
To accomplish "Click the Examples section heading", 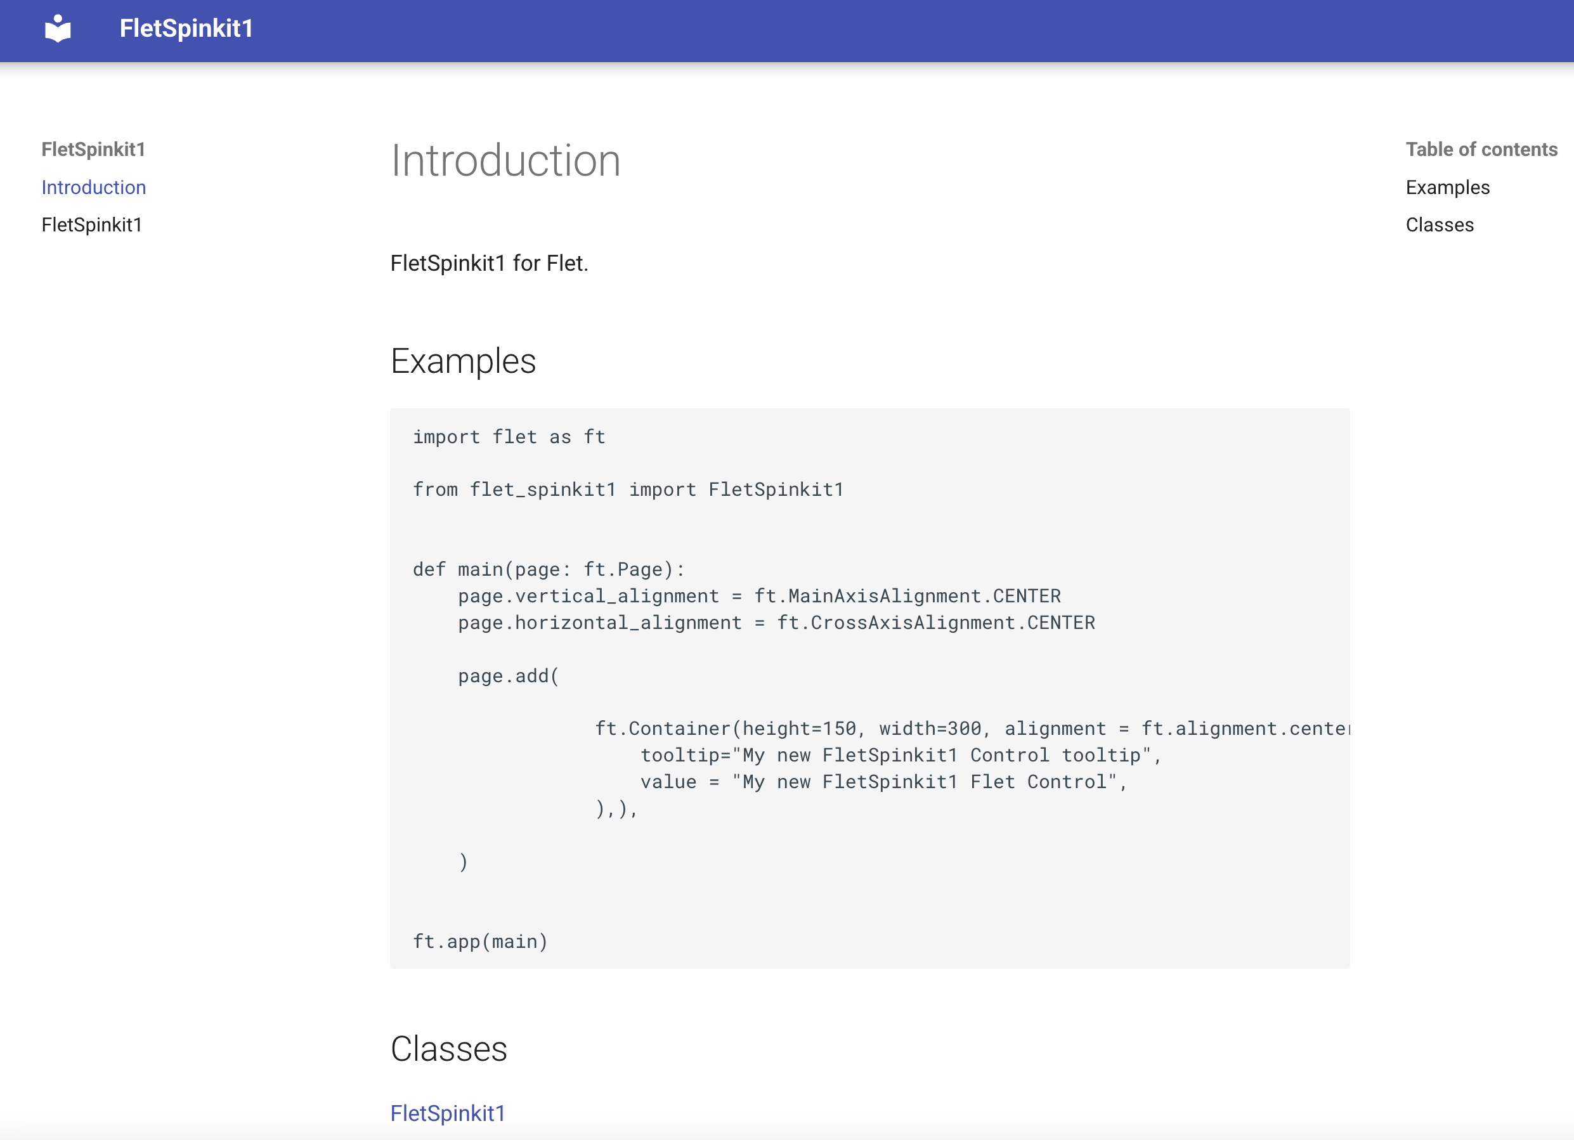I will pyautogui.click(x=463, y=361).
